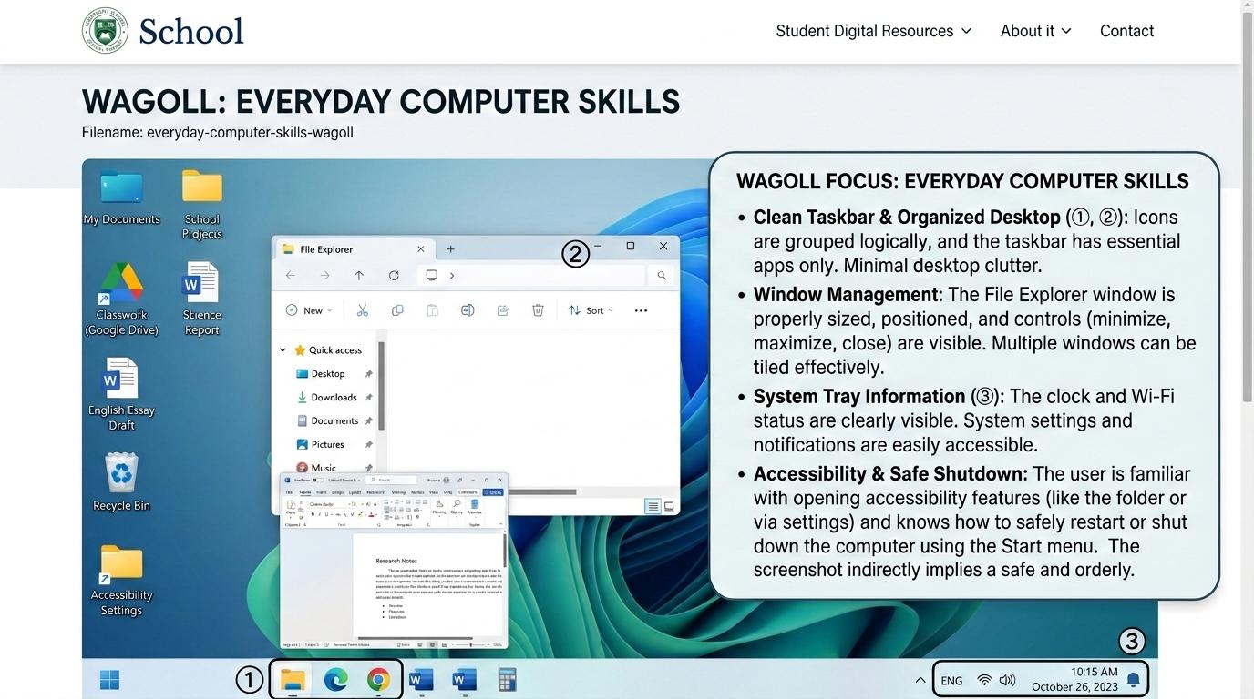Click the forward arrow in File Explorer
This screenshot has height=699, width=1254.
click(324, 276)
